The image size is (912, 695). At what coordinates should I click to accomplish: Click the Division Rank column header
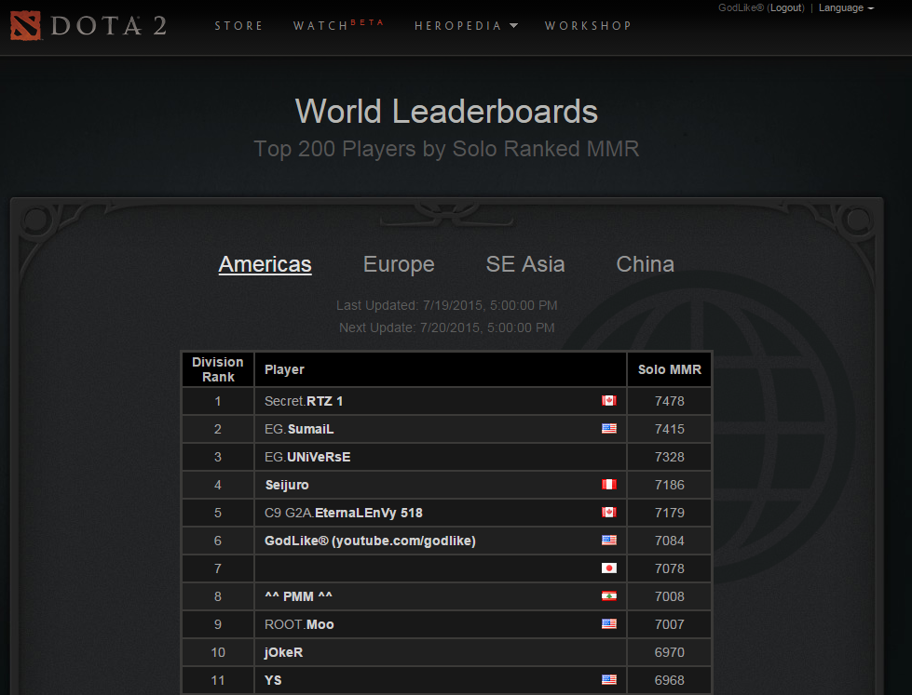coord(218,369)
